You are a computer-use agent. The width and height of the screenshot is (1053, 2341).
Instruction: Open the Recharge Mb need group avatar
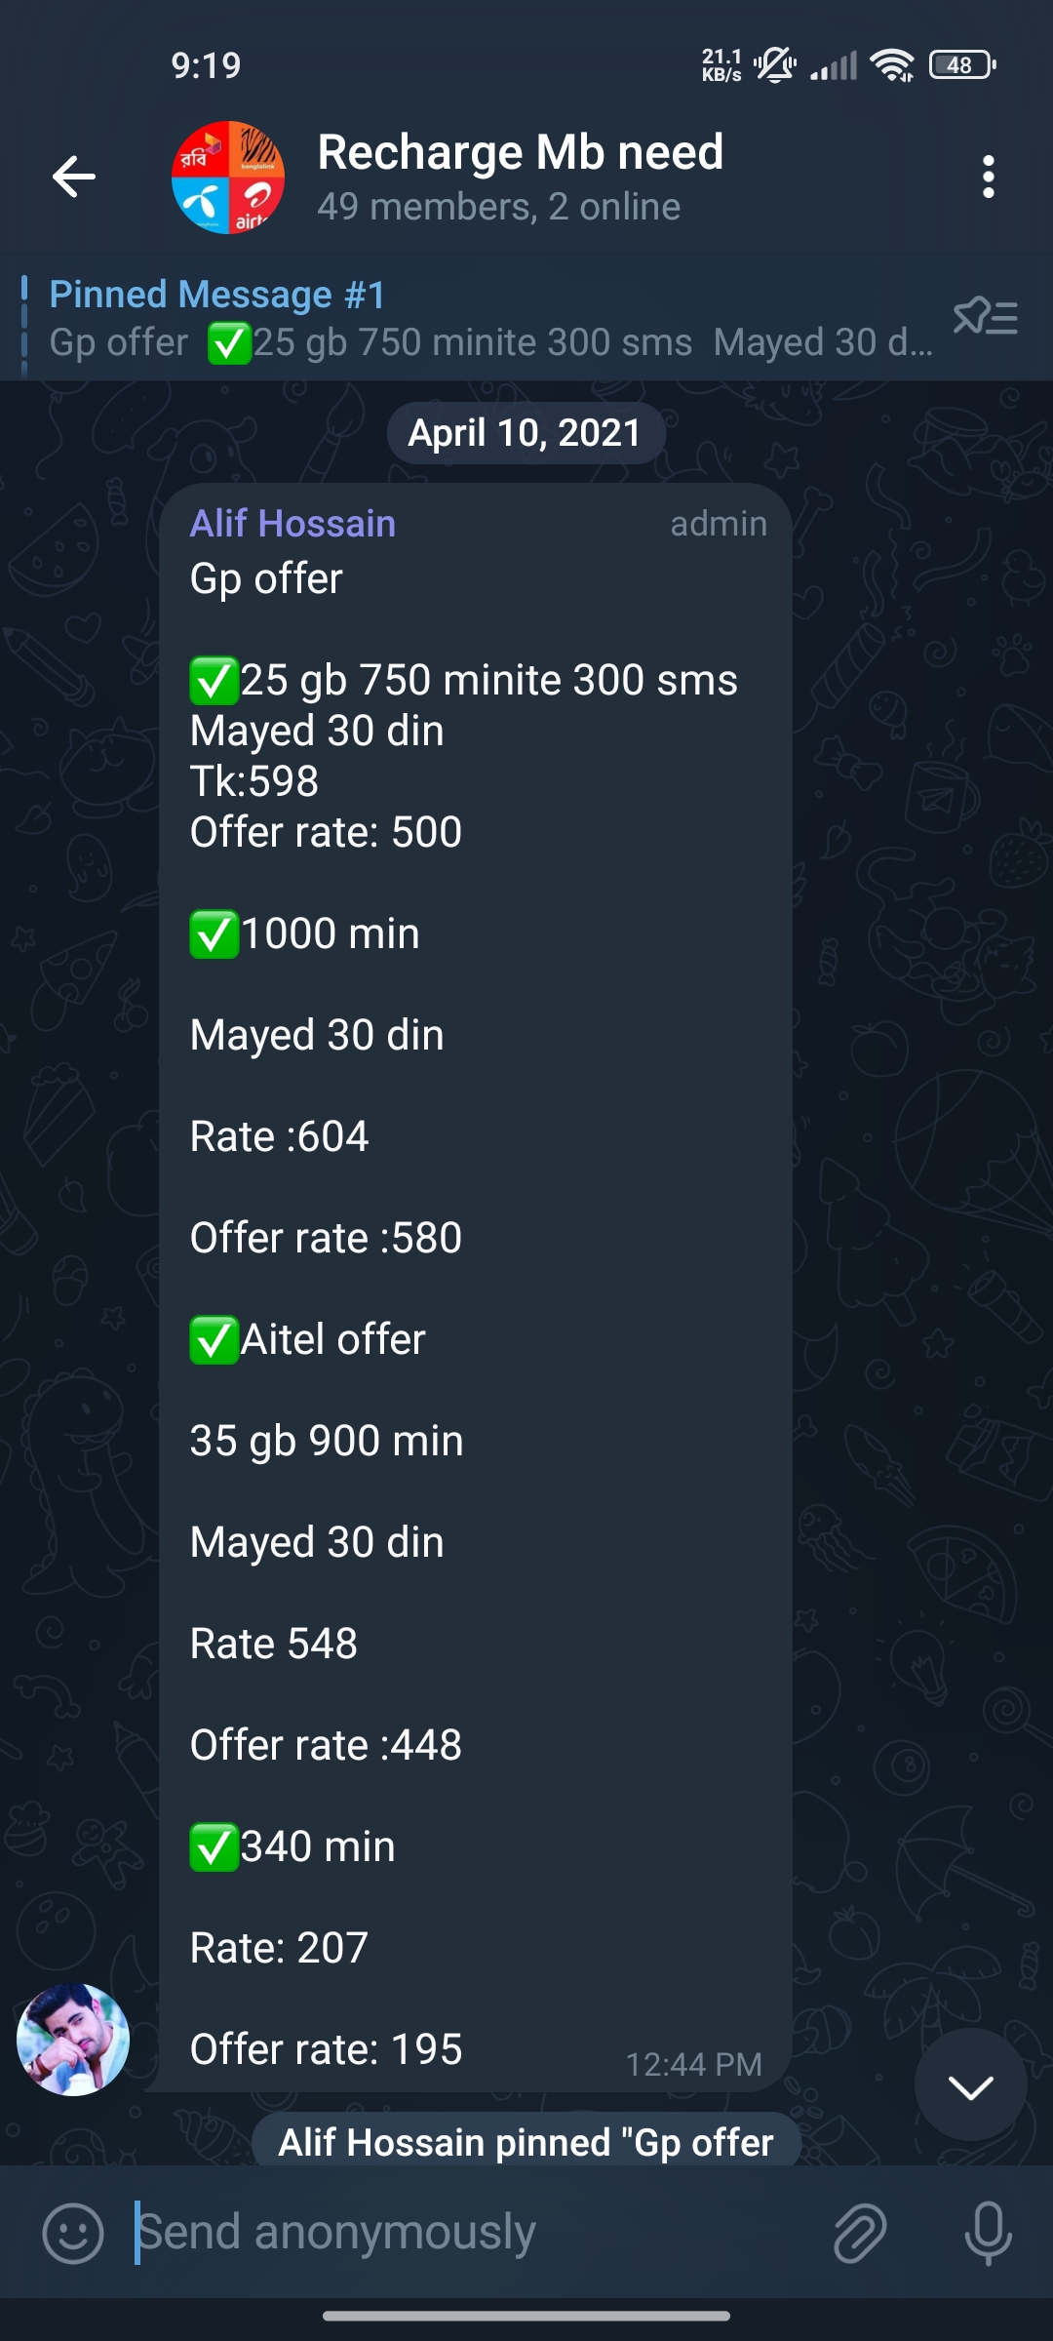(x=228, y=177)
